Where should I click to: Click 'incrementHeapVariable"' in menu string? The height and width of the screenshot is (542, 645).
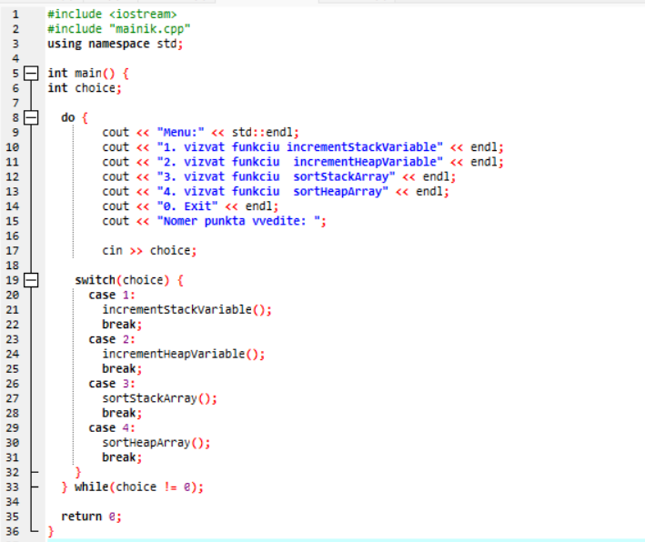click(368, 162)
